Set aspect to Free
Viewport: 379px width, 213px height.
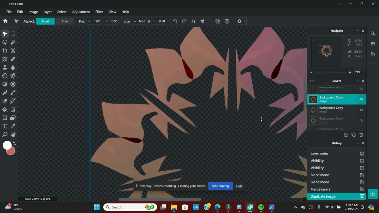tap(65, 21)
